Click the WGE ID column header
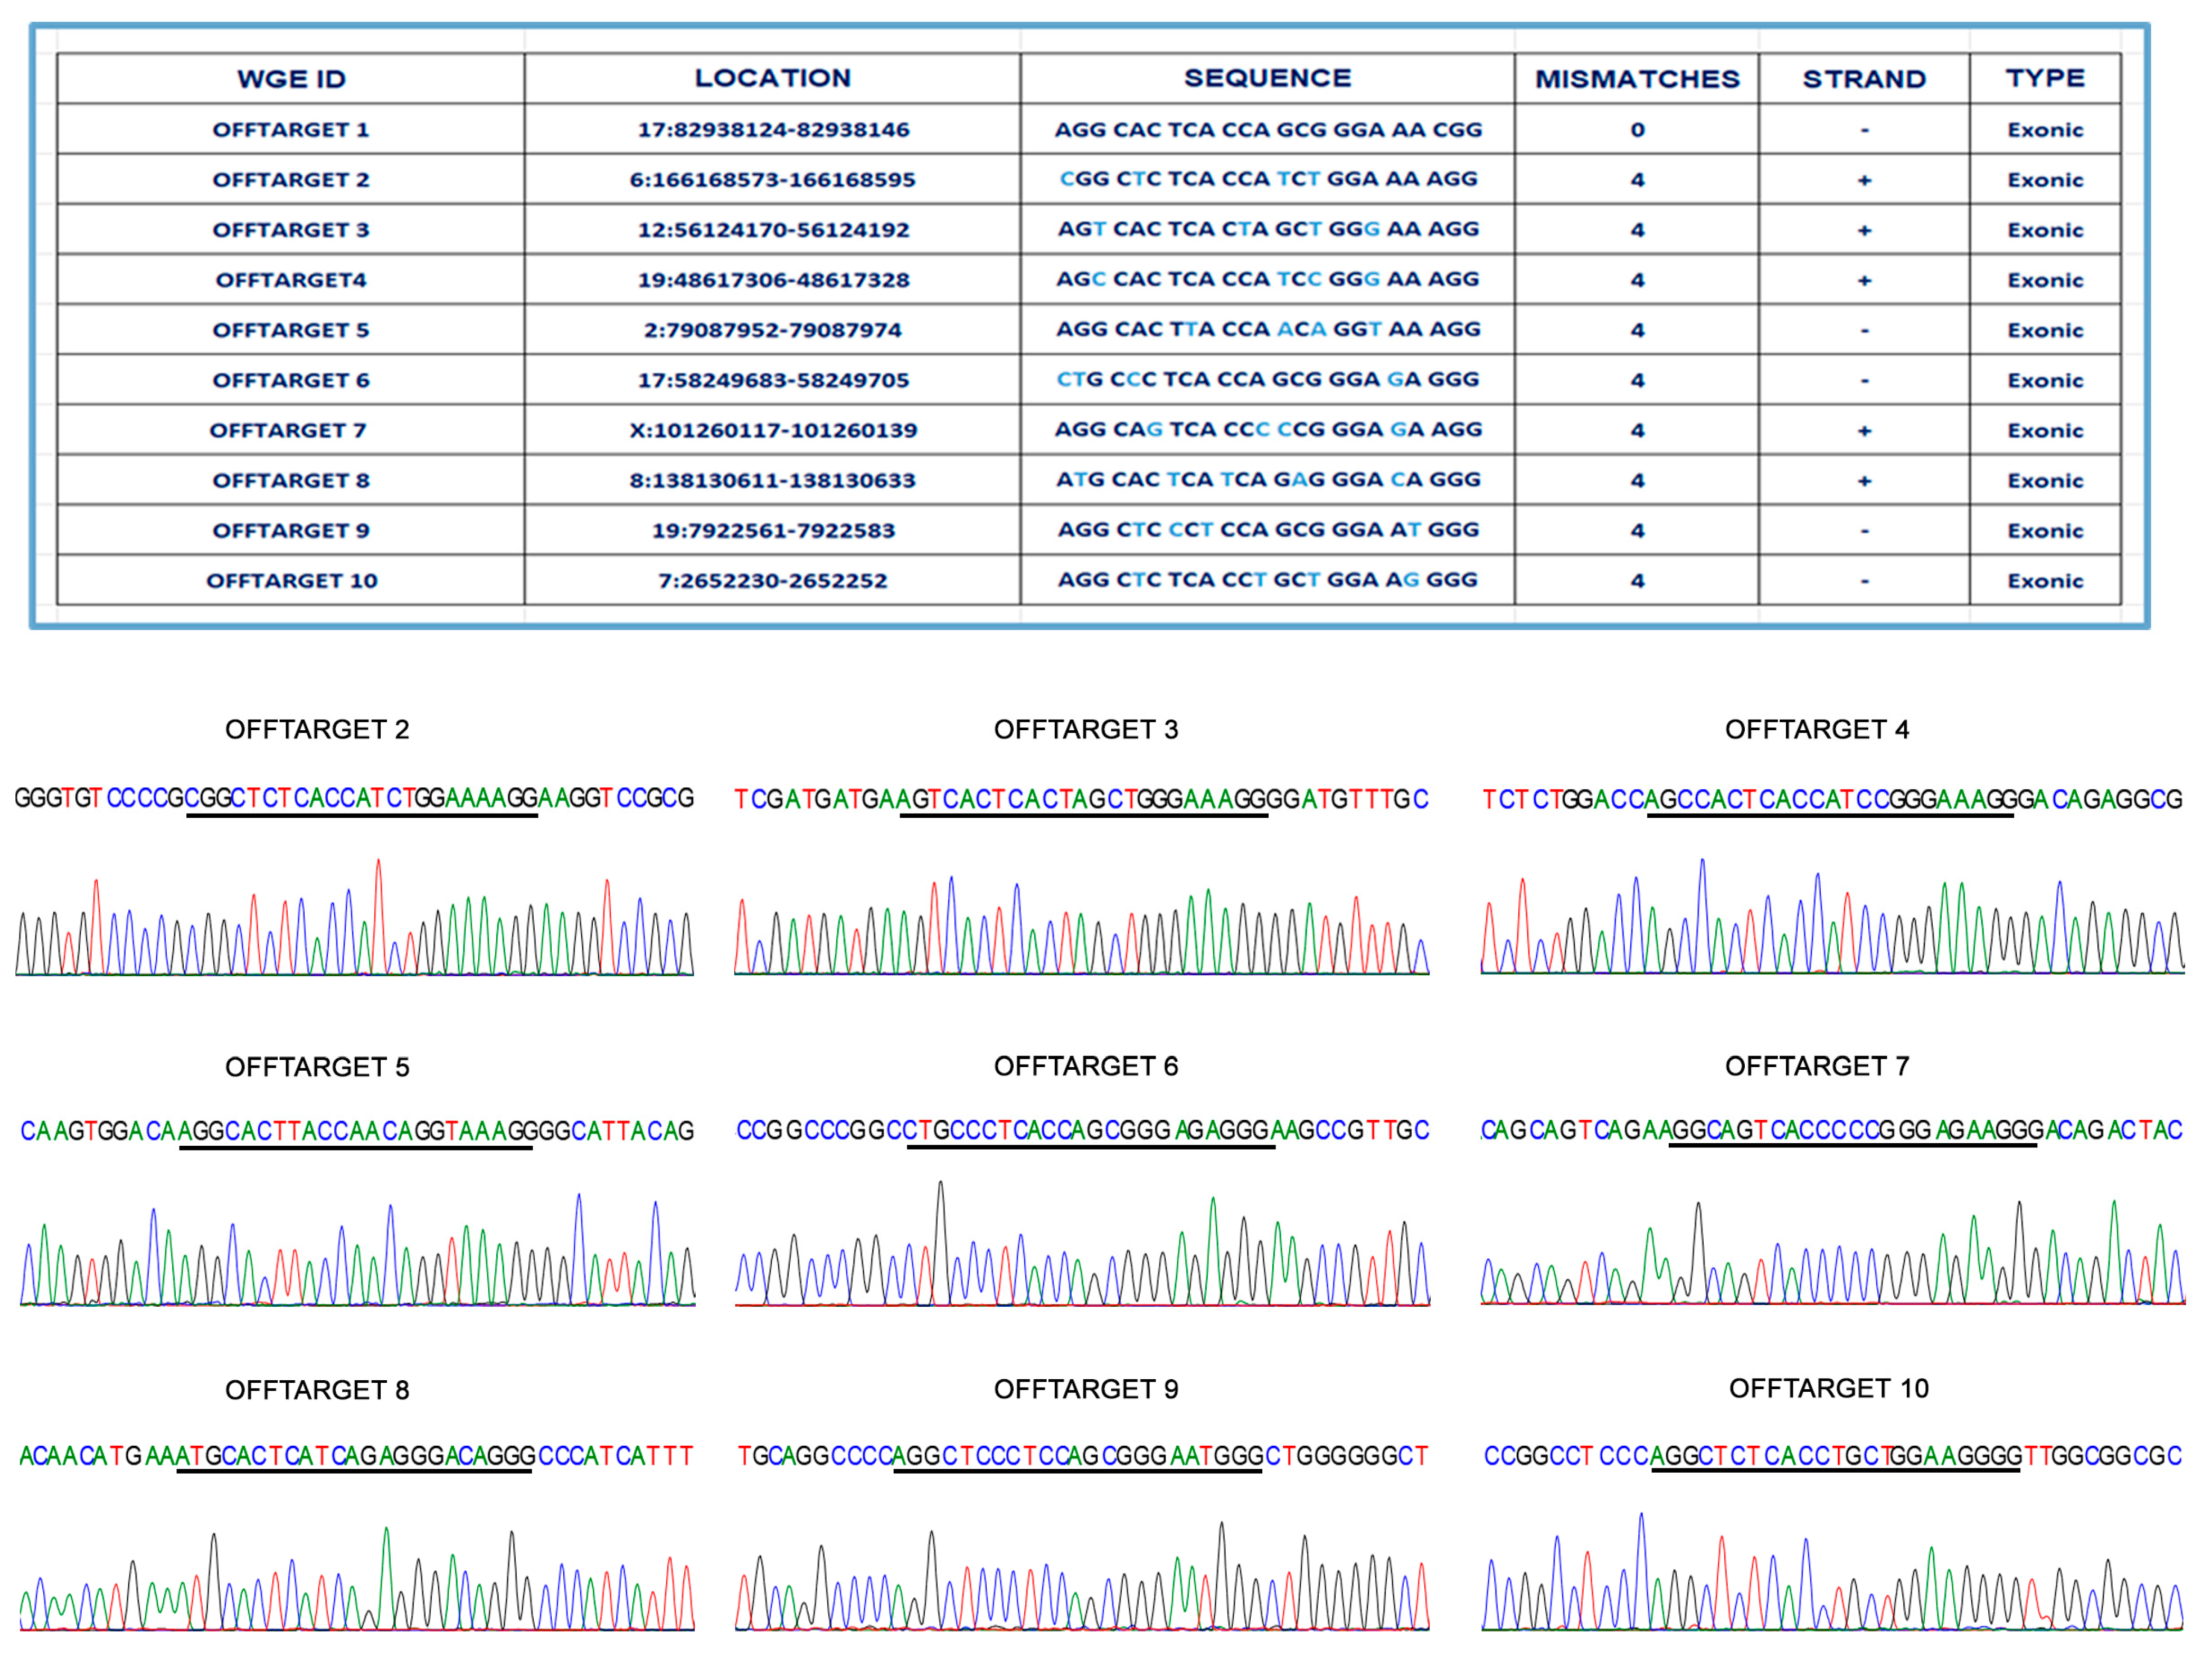 pyautogui.click(x=291, y=79)
